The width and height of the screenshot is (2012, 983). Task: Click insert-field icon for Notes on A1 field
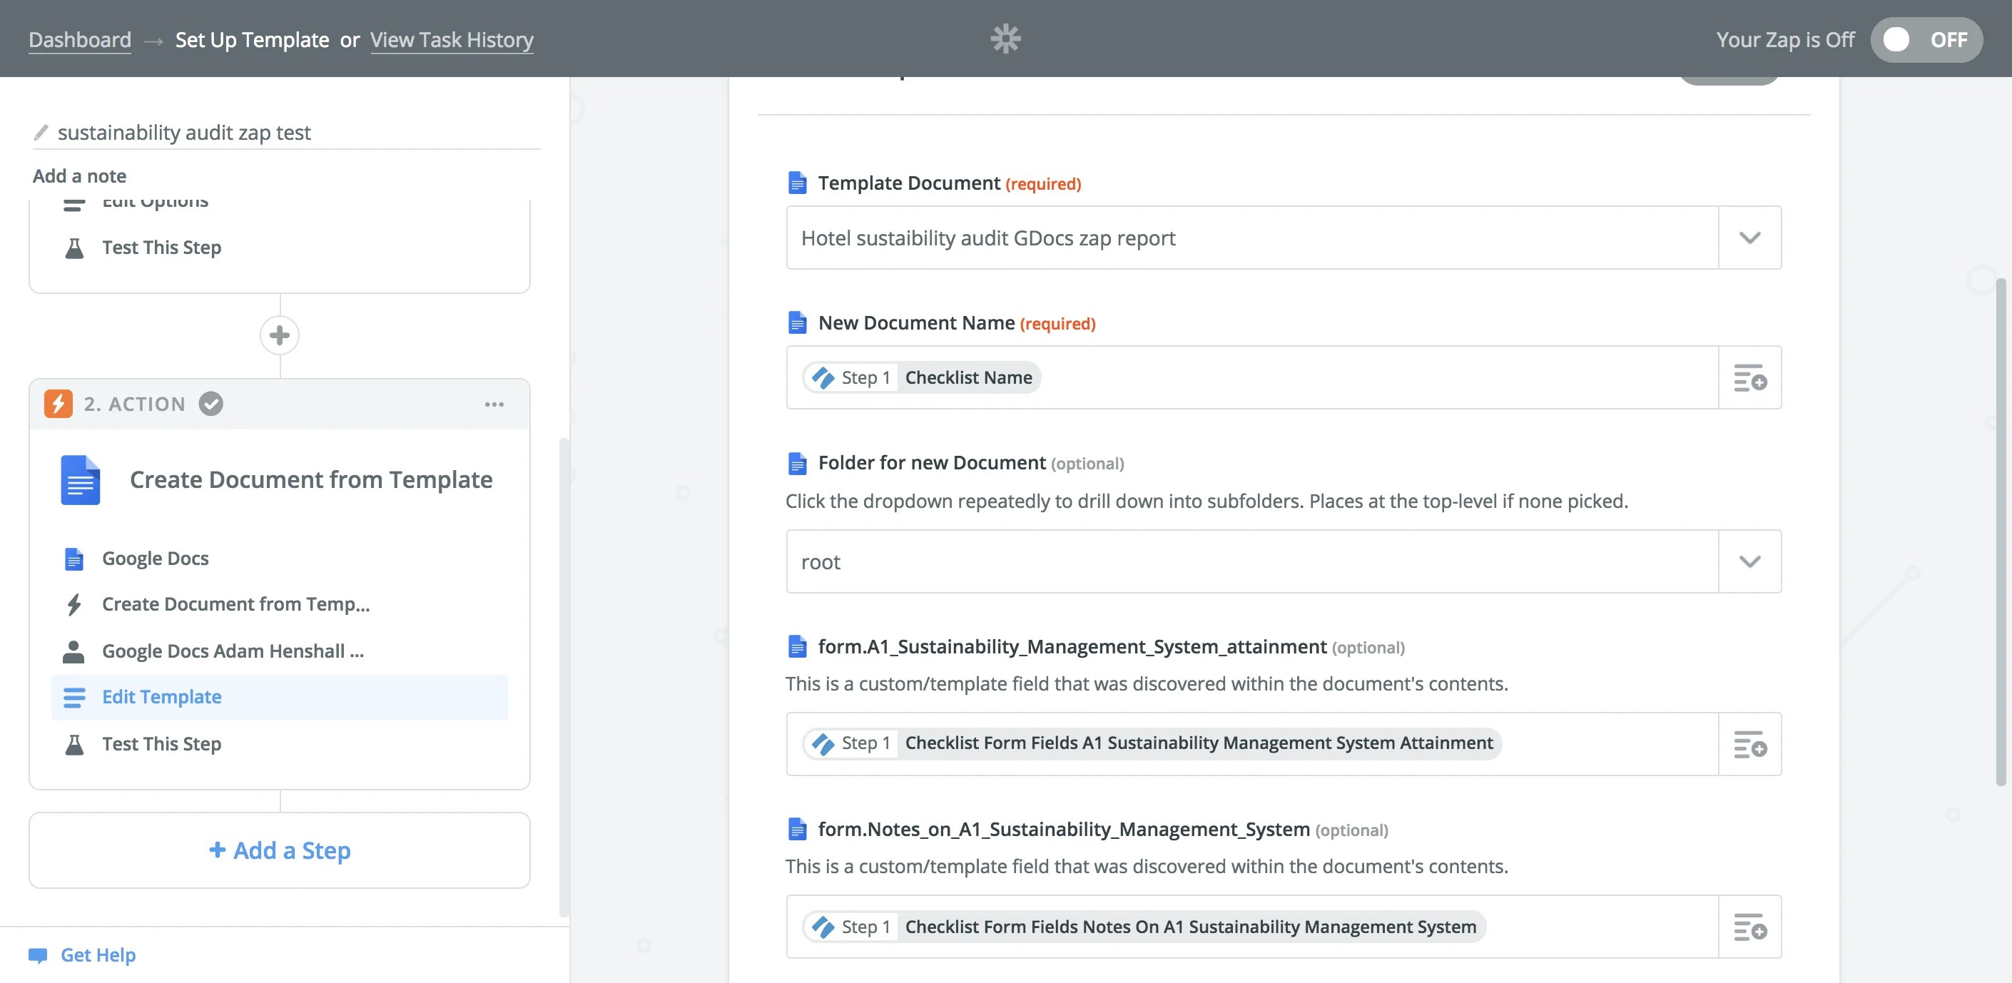1749,927
